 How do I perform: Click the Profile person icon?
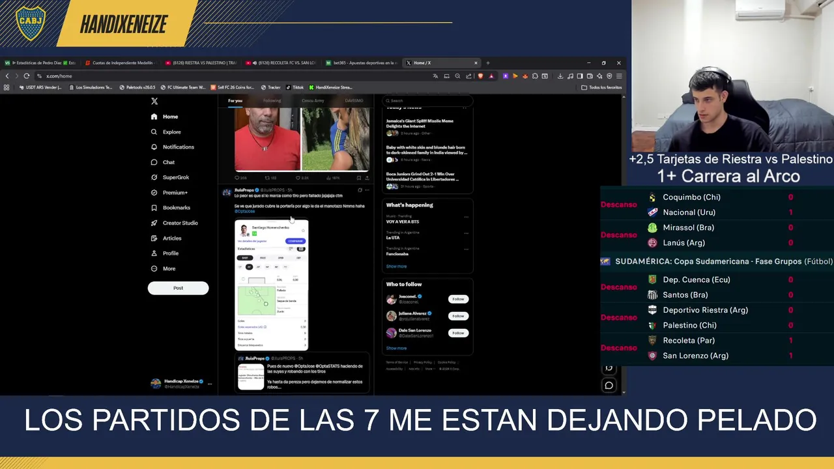154,253
